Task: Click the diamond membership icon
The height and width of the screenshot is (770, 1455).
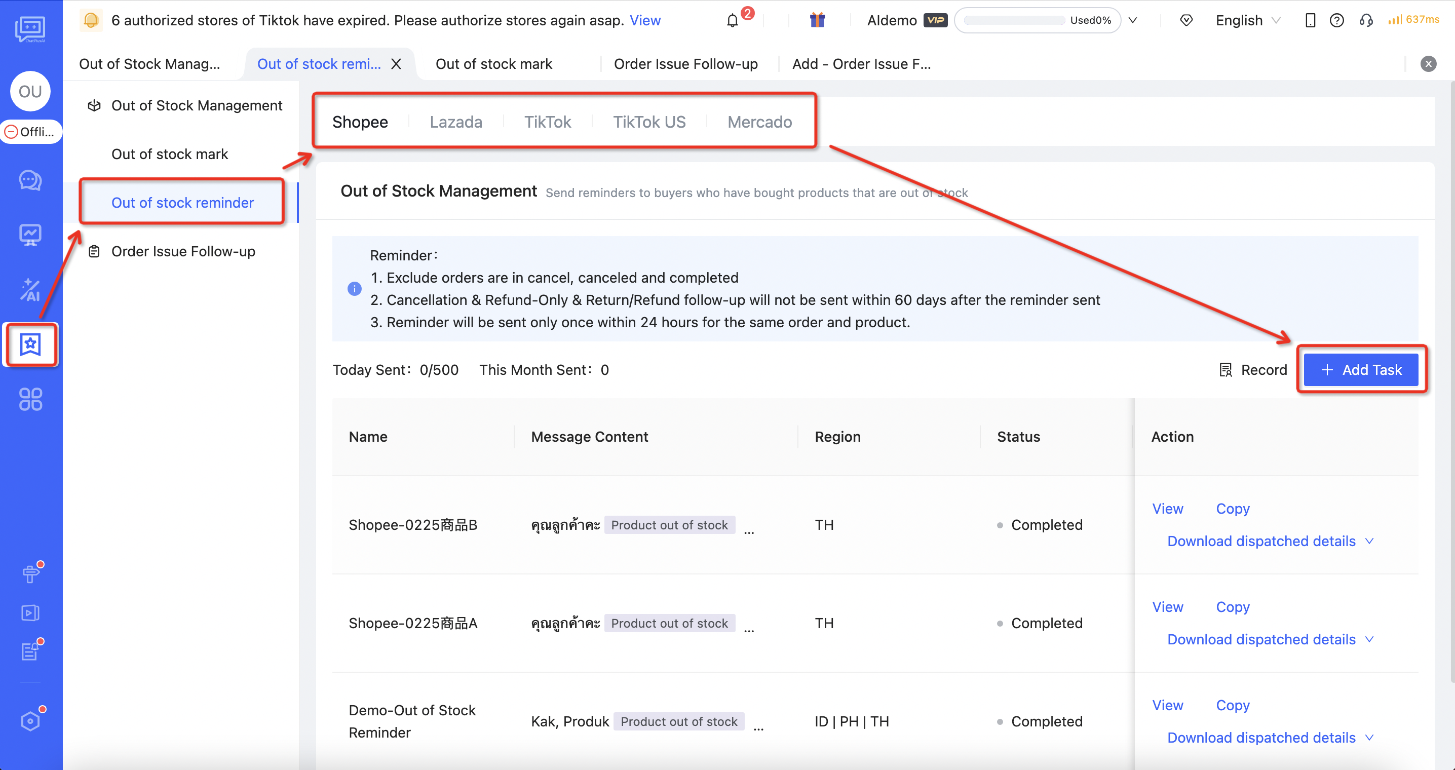Action: coord(1186,20)
